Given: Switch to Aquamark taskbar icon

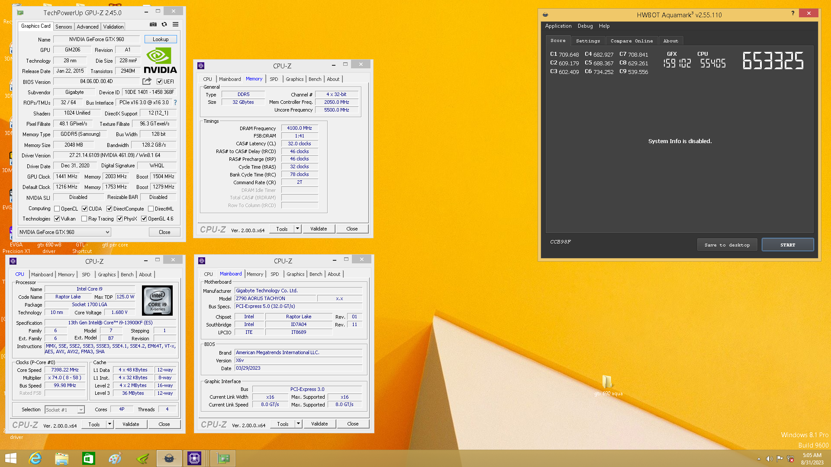Looking at the screenshot, I should [169, 458].
